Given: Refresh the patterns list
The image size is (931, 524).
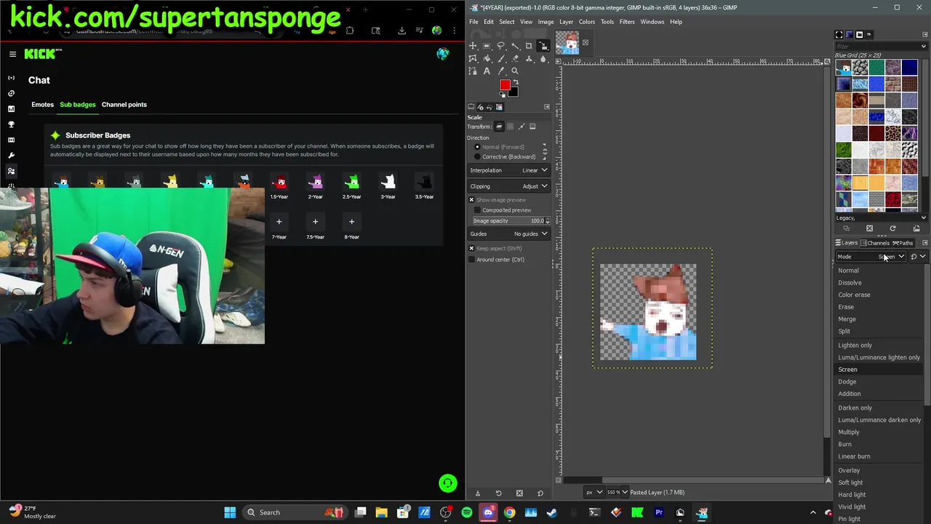Looking at the screenshot, I should pos(892,229).
